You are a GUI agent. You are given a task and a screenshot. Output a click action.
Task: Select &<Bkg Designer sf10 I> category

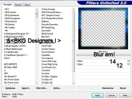click(14, 37)
